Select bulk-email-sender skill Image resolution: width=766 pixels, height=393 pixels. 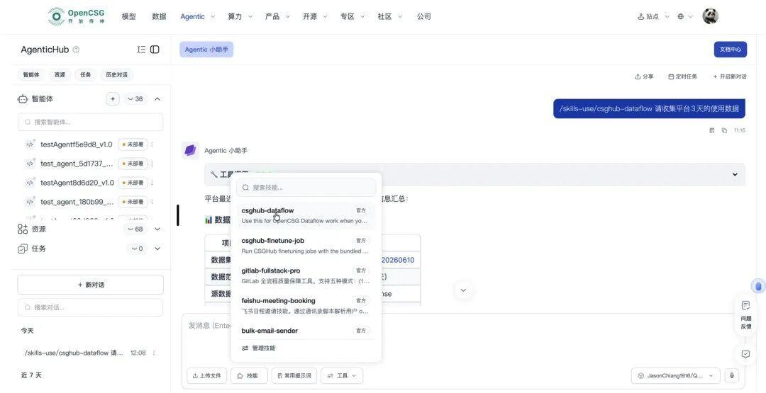[306, 331]
